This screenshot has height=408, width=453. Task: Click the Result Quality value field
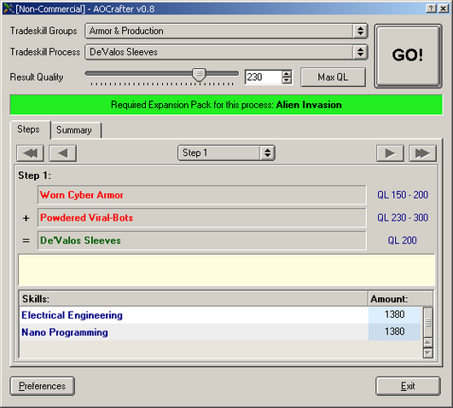click(x=264, y=77)
